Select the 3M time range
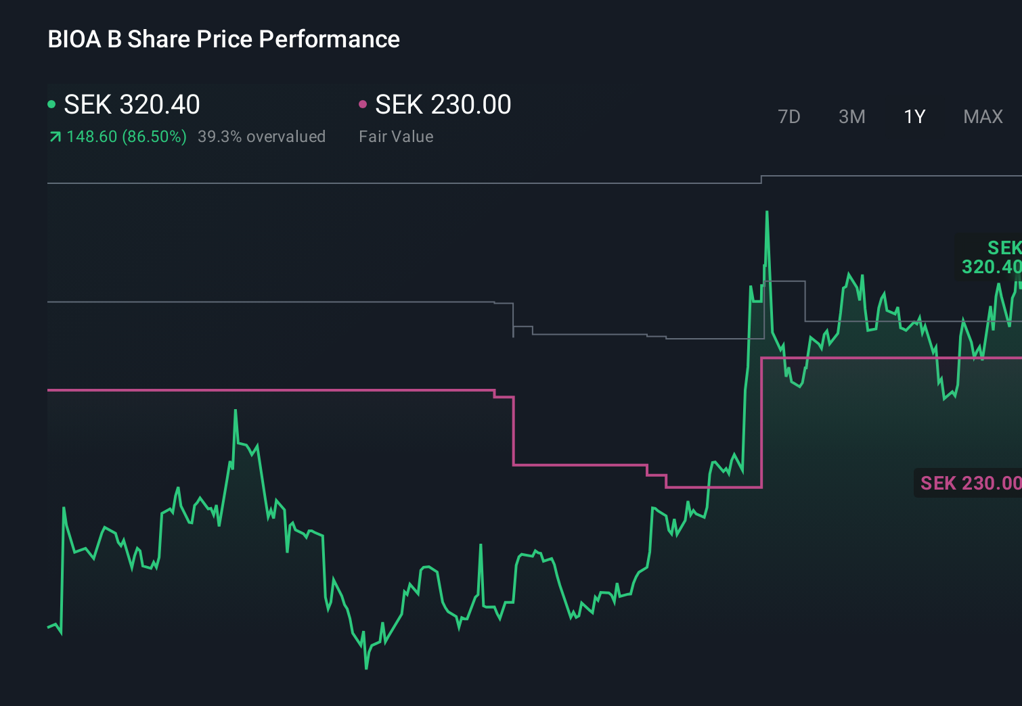1022x706 pixels. [851, 116]
